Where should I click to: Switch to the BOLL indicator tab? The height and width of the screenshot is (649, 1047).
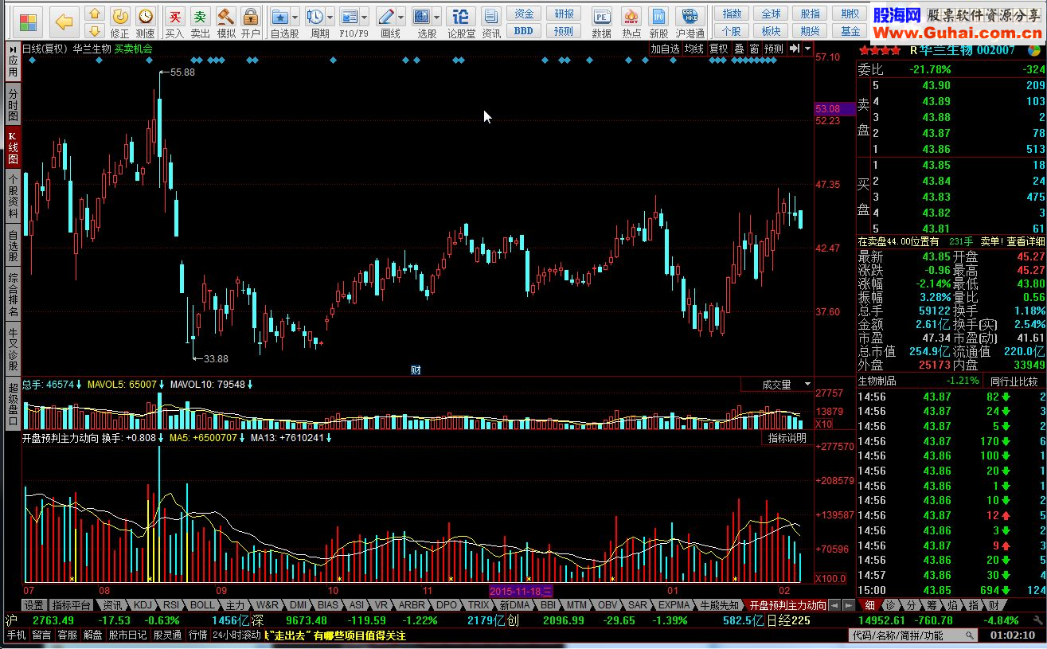[202, 605]
